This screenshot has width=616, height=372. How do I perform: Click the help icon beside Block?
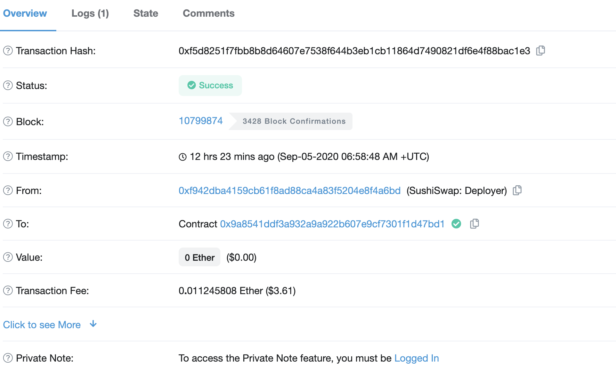click(x=8, y=122)
